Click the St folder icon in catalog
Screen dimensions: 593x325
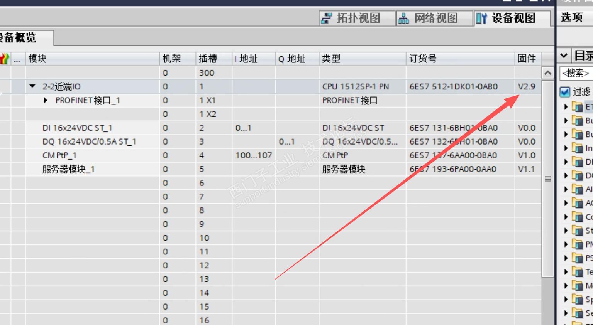pyautogui.click(x=578, y=231)
